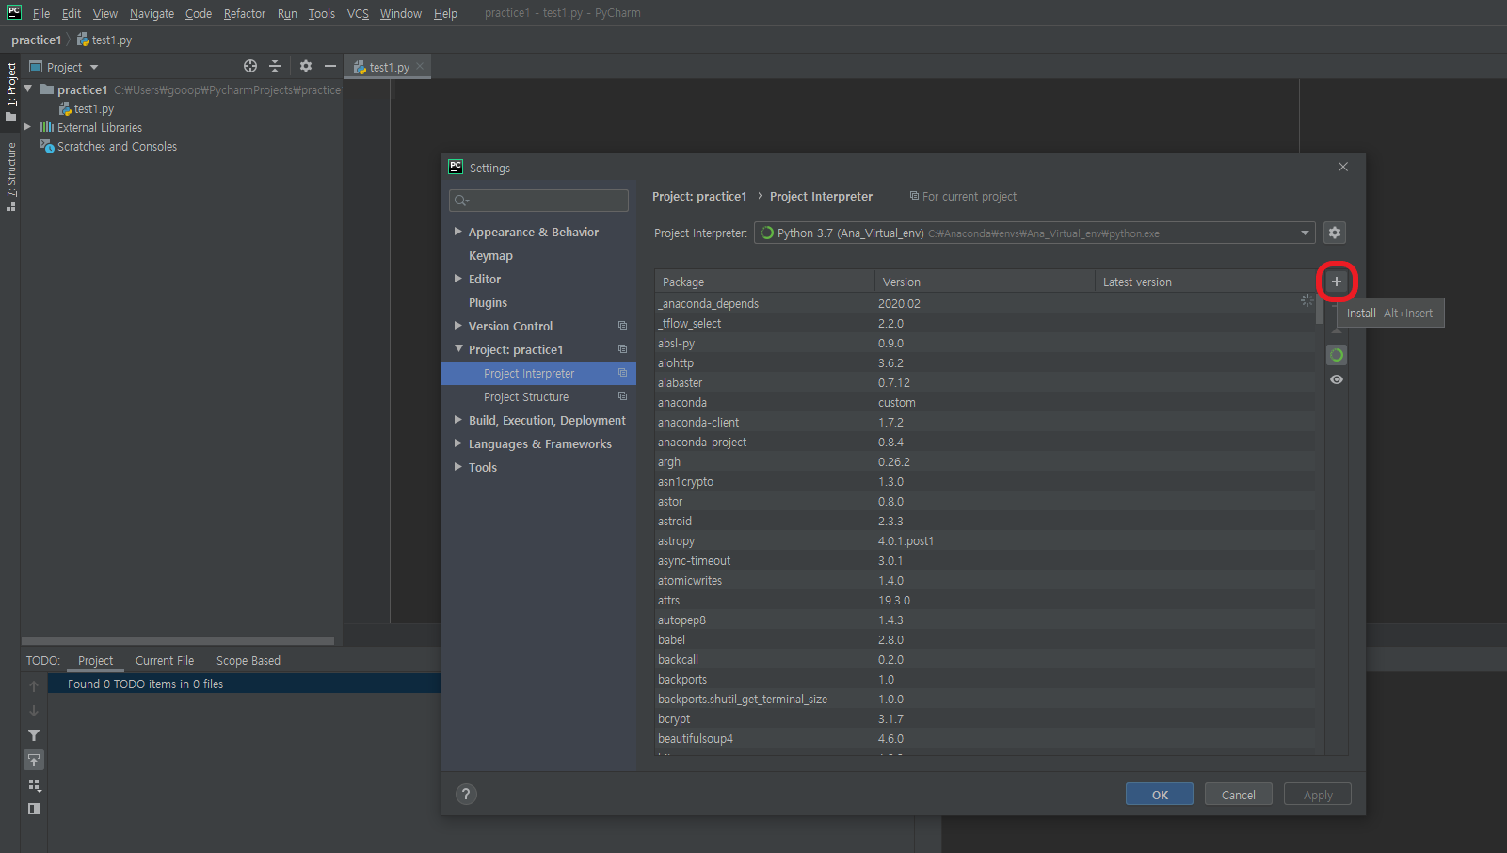Screen dimensions: 1507x853
Task: Toggle TODO autoscroll to source icon
Action: [x=34, y=760]
